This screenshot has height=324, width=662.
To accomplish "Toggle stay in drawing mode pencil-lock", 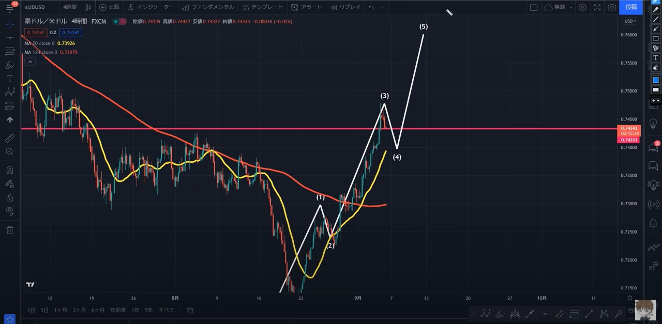I will (x=9, y=183).
